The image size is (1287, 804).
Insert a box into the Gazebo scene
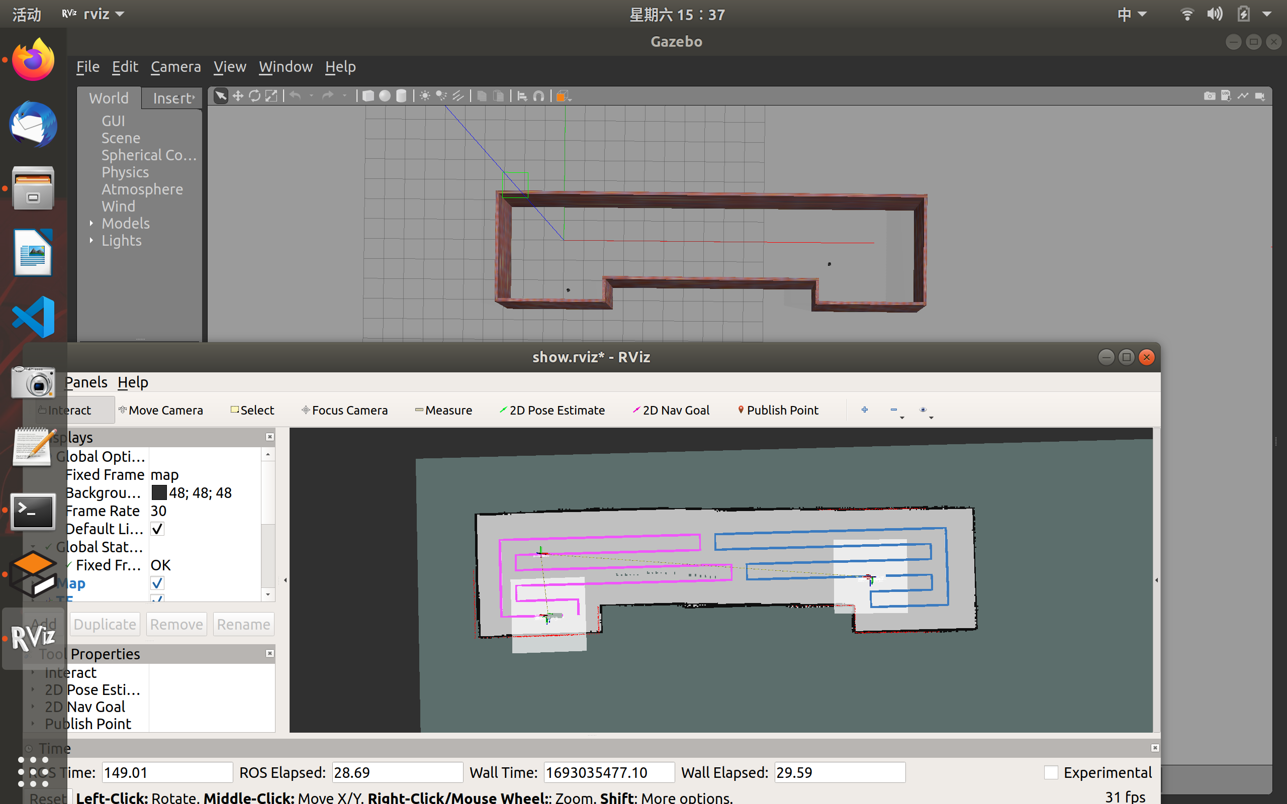coord(367,95)
